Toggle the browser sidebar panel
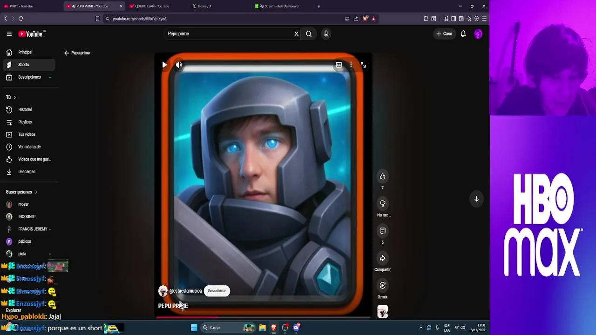The height and width of the screenshot is (335, 596). coord(454,19)
